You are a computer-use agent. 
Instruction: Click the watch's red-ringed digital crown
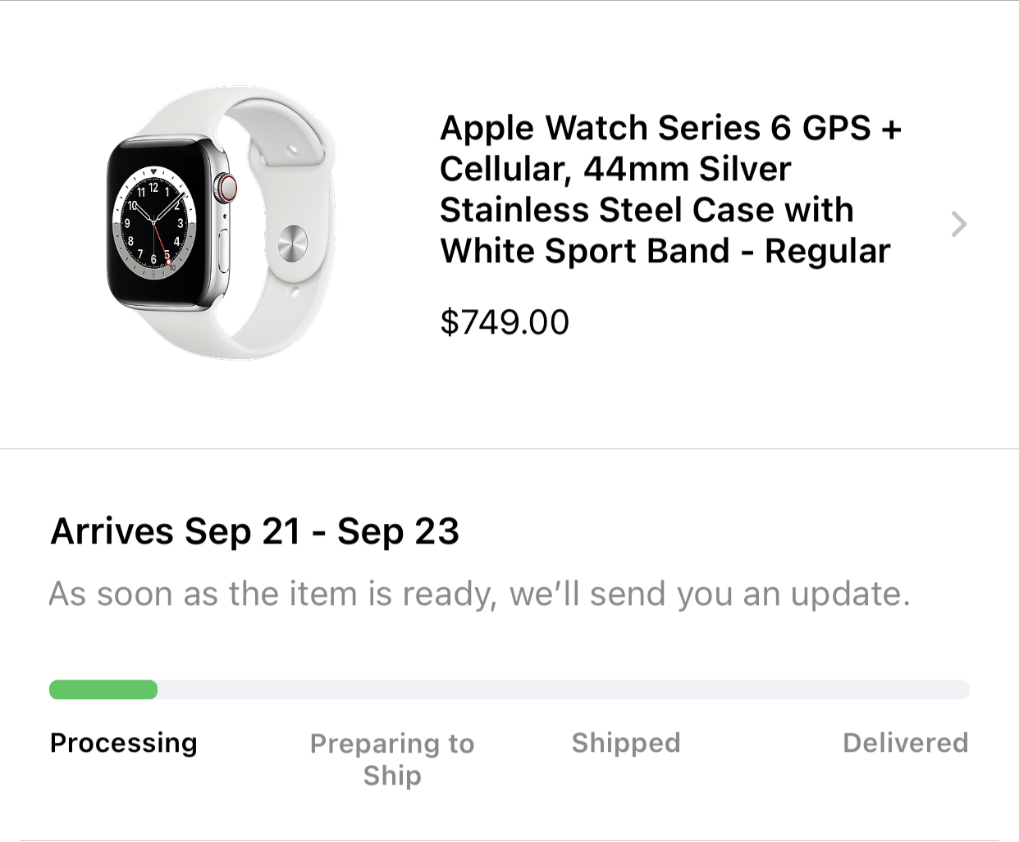pyautogui.click(x=226, y=187)
